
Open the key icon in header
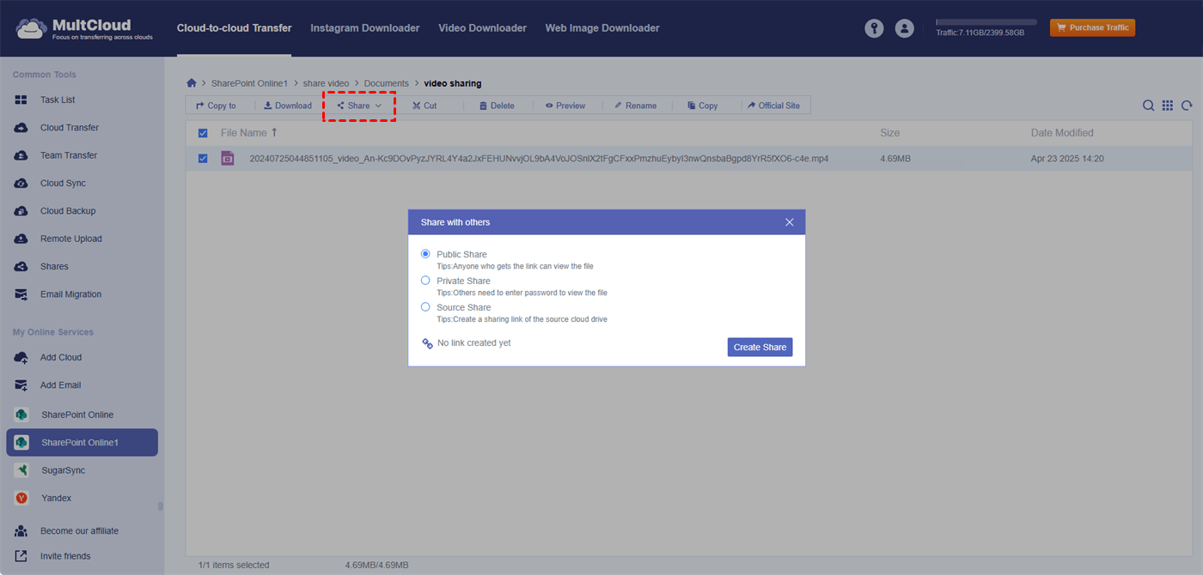874,28
